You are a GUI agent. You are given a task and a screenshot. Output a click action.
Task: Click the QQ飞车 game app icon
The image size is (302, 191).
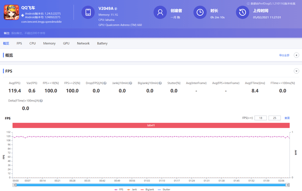(11, 12)
